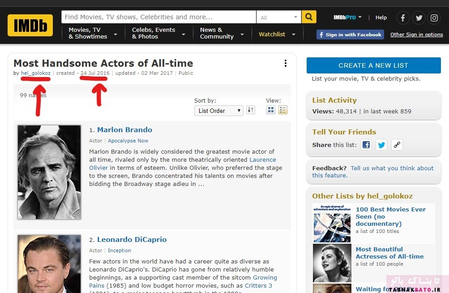Viewport: 449px width, 293px height.
Task: Click the Leonardo DiCaprio photo
Action: coord(49,264)
